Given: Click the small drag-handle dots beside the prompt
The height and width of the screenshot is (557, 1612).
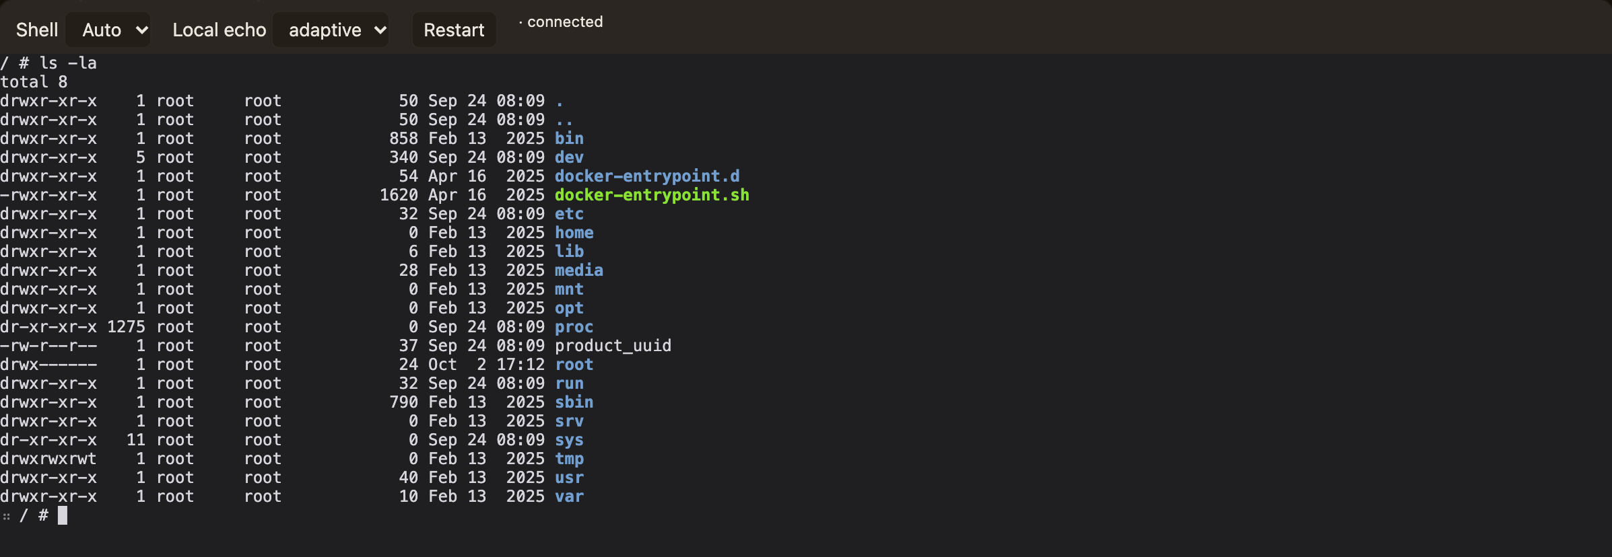Looking at the screenshot, I should 6,517.
